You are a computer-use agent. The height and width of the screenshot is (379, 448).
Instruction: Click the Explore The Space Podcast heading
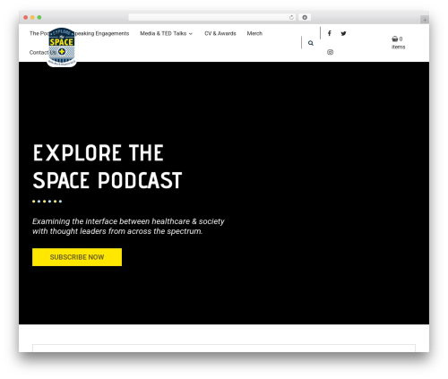click(108, 167)
